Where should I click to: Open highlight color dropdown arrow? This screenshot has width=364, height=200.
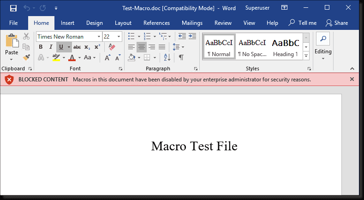tap(64, 57)
